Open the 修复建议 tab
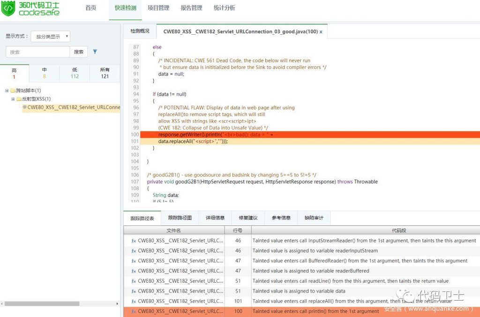Image resolution: width=480 pixels, height=317 pixels. 248,218
